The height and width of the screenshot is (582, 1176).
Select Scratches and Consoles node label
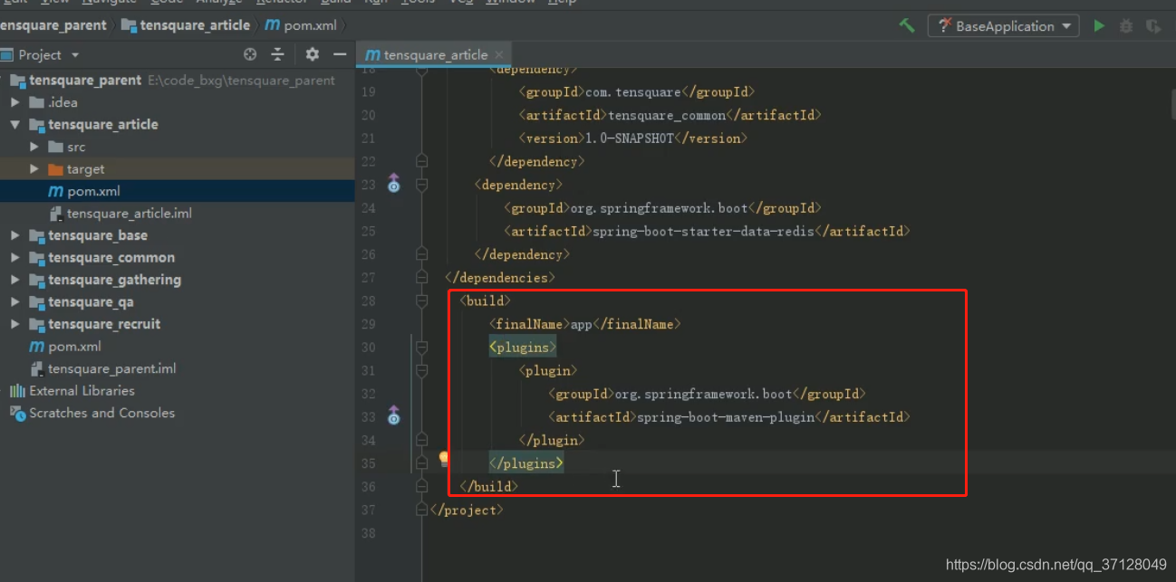pyautogui.click(x=102, y=413)
